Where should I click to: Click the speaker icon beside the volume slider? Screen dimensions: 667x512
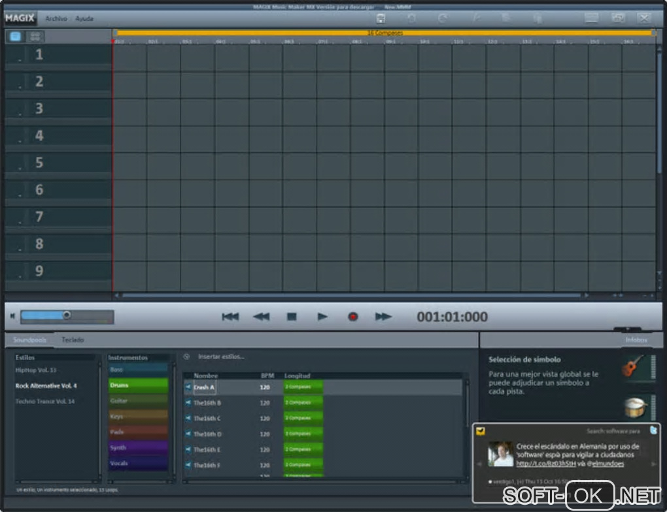point(12,315)
